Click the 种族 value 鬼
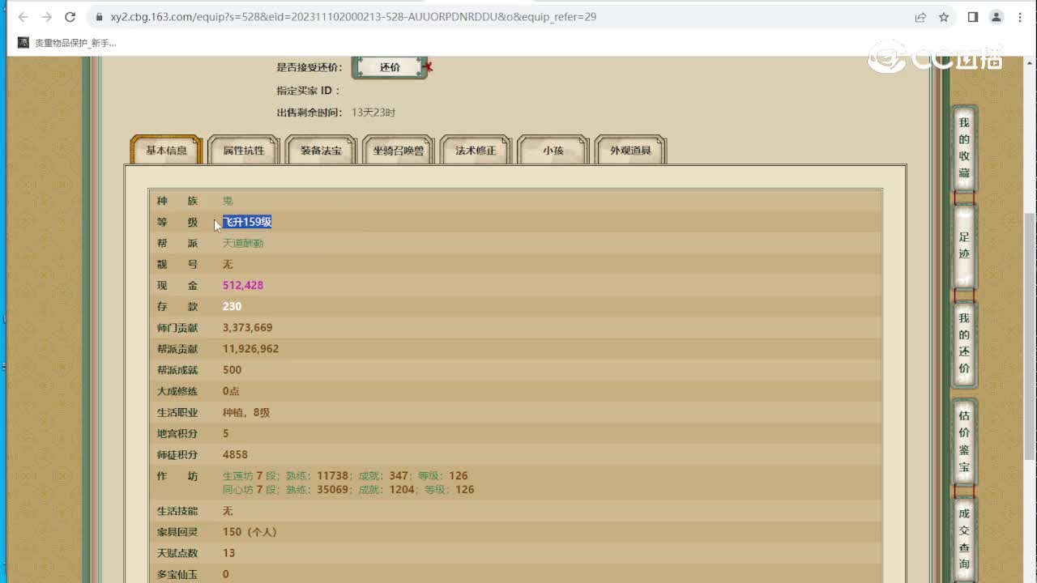The height and width of the screenshot is (583, 1037). pyautogui.click(x=228, y=201)
